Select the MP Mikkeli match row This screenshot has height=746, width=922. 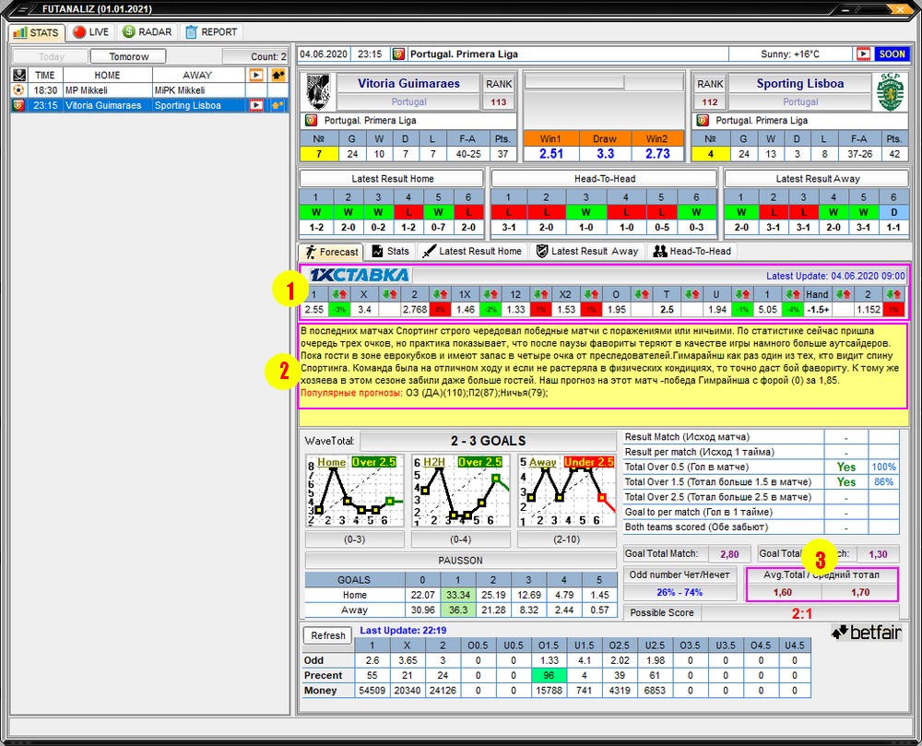tap(150, 90)
